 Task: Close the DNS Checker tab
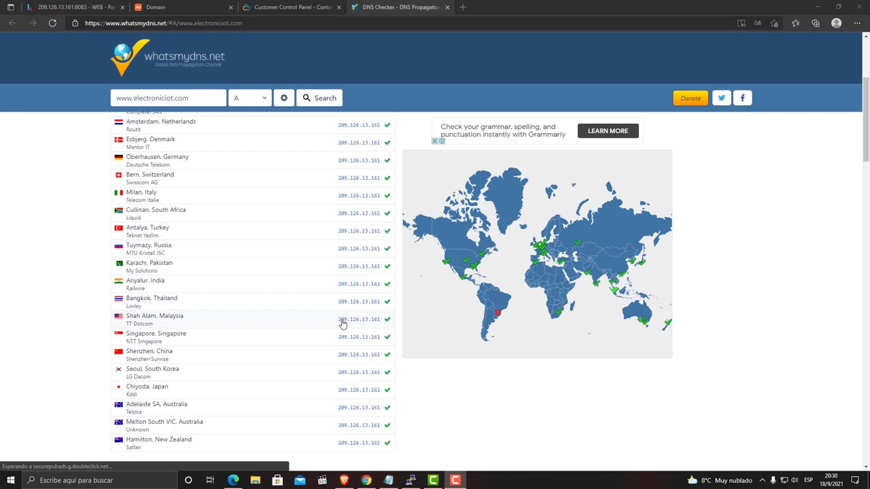pyautogui.click(x=447, y=7)
